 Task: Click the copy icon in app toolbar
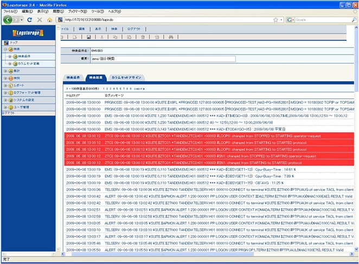coord(115,37)
